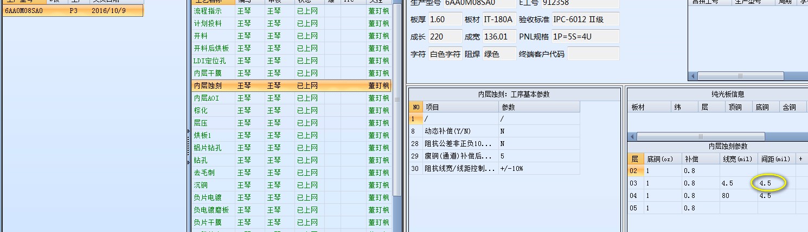This screenshot has height=232, width=808.
Task: Click the 4.5 线宽 cell of layer 03
Action: 739,183
